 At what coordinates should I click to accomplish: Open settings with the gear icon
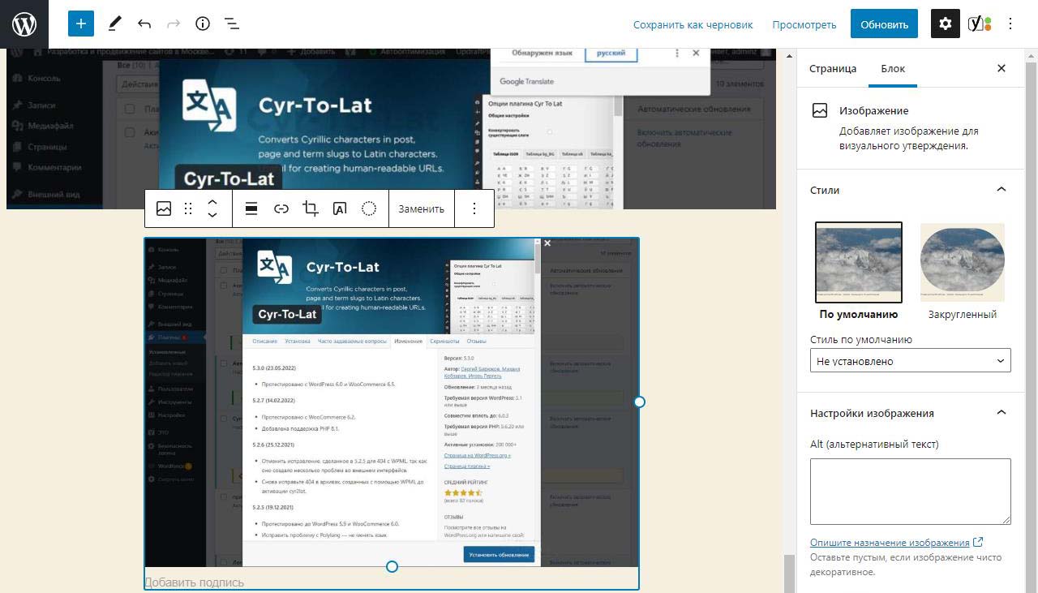[x=945, y=24]
